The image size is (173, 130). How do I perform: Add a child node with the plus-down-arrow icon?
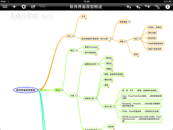pos(138,7)
